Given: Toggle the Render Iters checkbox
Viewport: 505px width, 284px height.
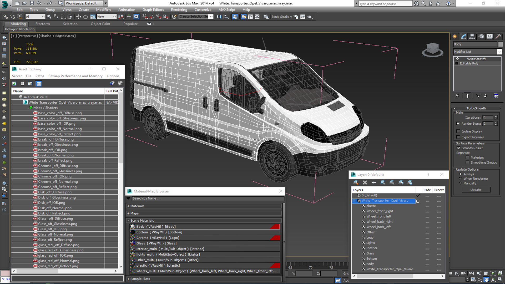Looking at the screenshot, I should [x=458, y=124].
